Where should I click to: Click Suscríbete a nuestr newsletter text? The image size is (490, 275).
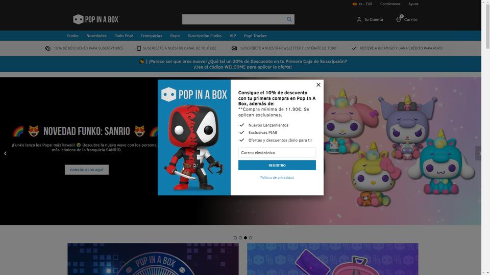[288, 48]
